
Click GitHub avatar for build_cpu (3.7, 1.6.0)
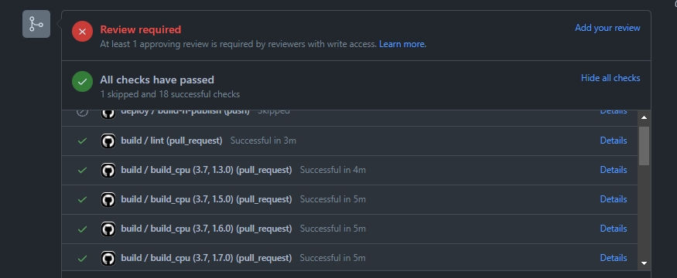coord(108,229)
